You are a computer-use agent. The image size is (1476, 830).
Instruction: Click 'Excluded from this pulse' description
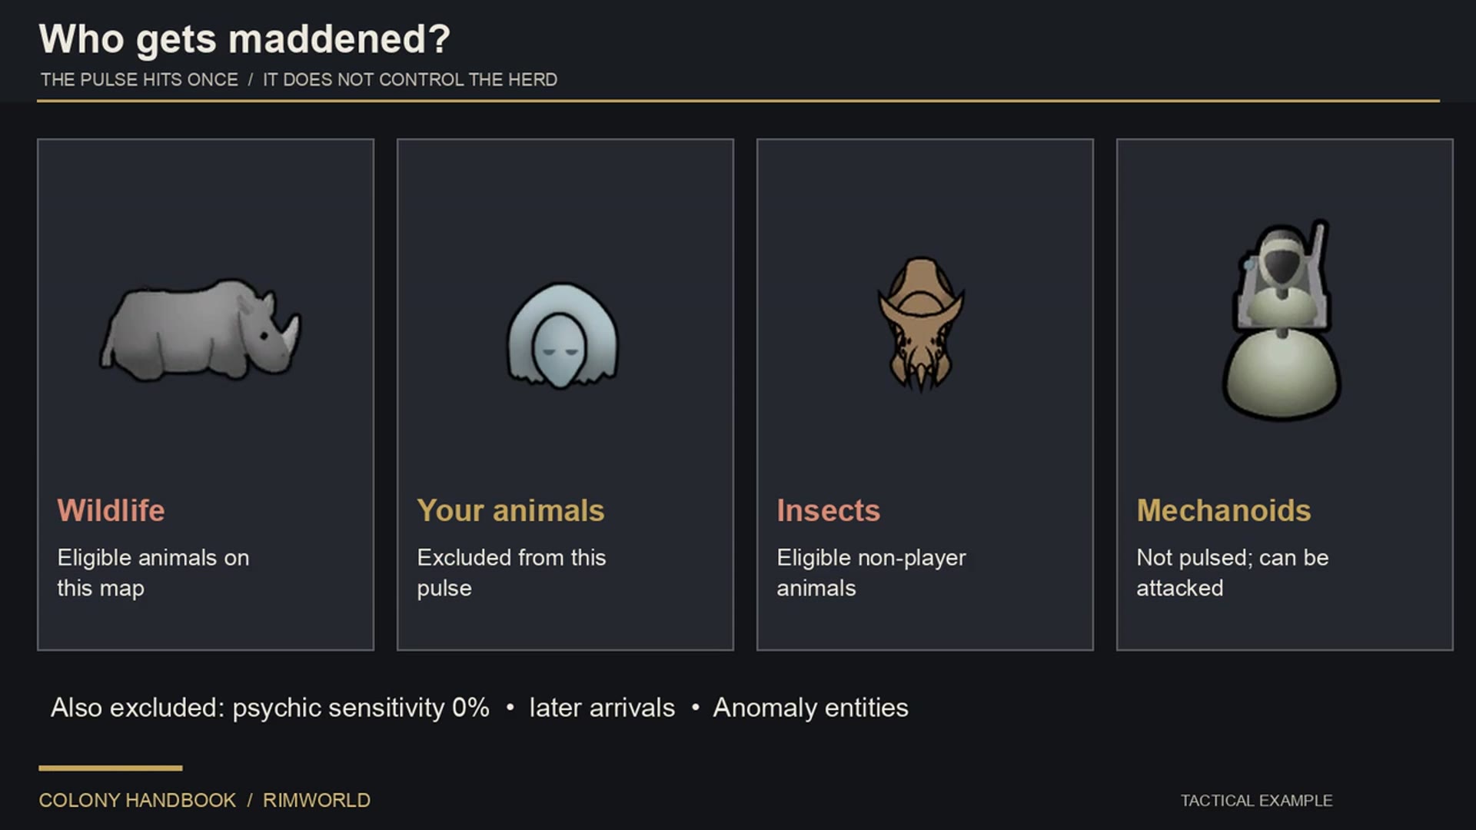point(511,573)
